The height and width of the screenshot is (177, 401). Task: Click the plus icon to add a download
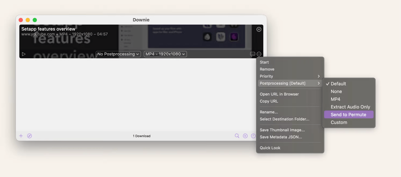[x=21, y=136]
